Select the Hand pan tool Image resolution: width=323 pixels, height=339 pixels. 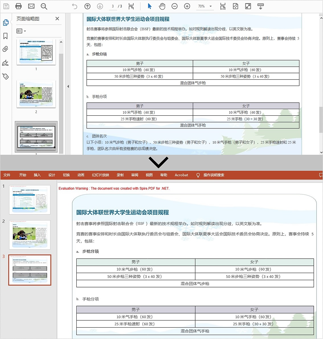[x=162, y=6]
